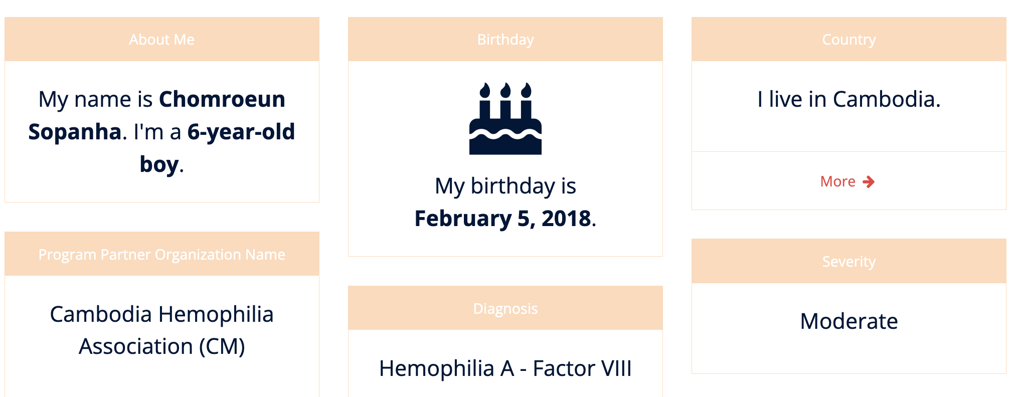This screenshot has height=397, width=1014.
Task: Click the 'My birthday is' text
Action: [x=505, y=186]
